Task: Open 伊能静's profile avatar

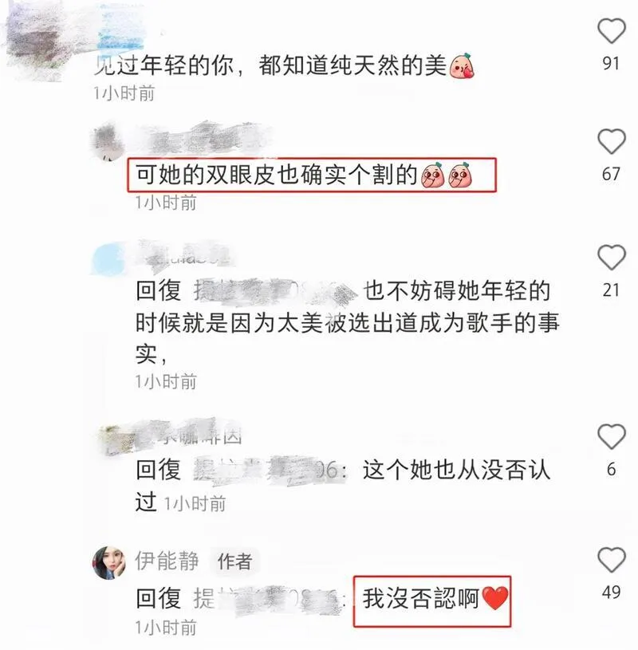Action: click(109, 562)
